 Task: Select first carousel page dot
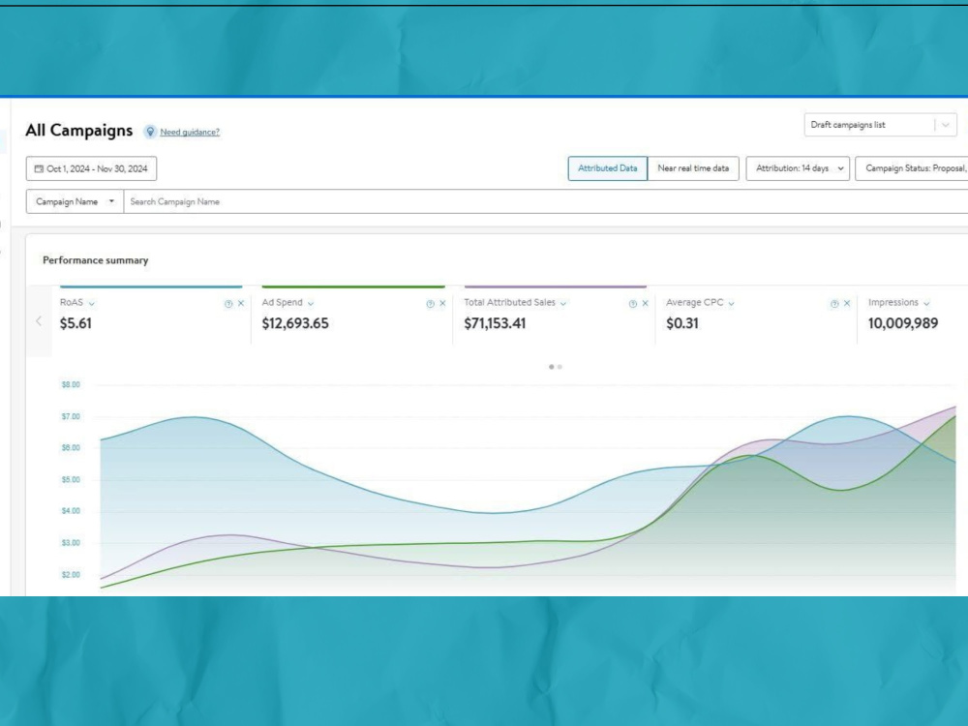click(x=552, y=367)
